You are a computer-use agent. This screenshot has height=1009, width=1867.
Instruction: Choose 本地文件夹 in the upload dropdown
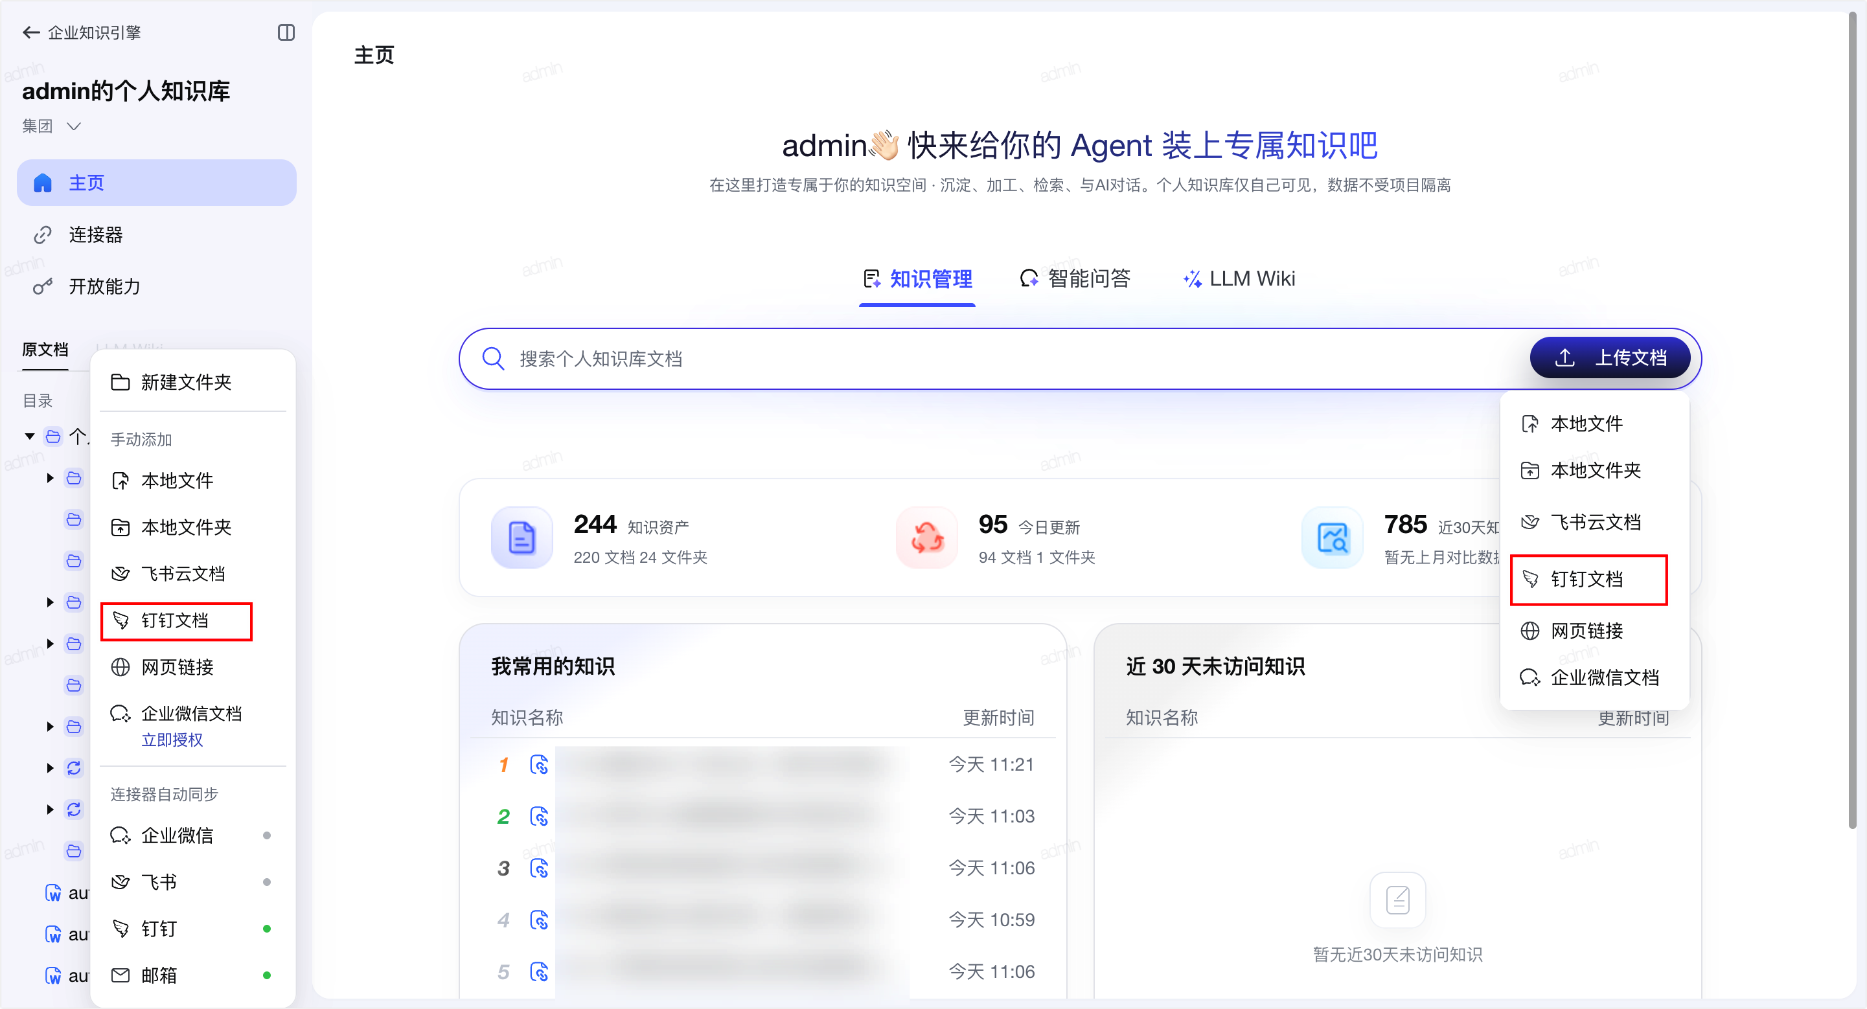[1594, 471]
